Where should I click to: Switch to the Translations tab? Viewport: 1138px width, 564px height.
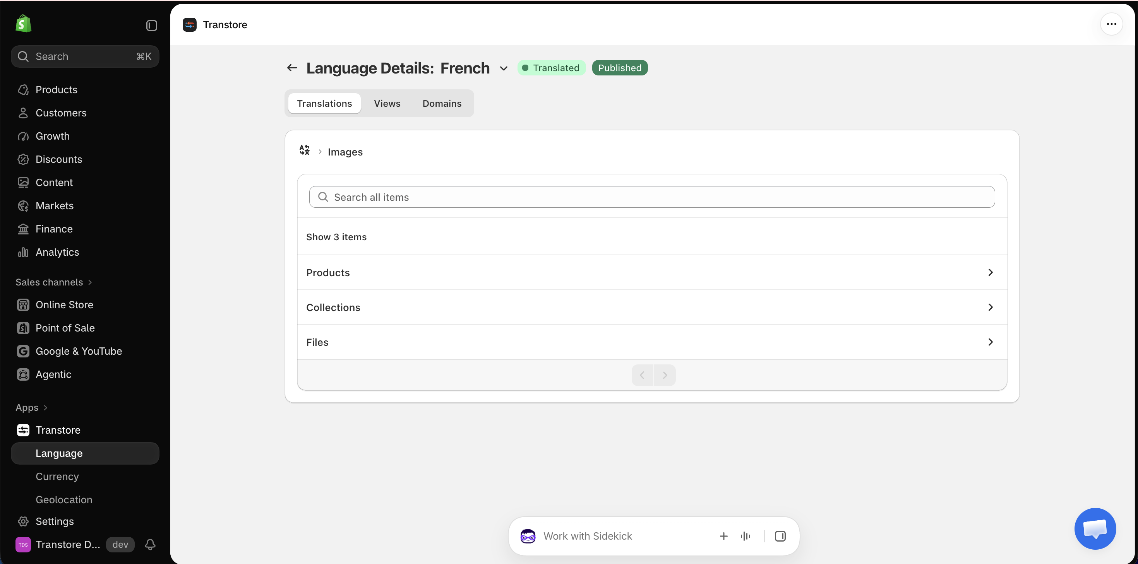[x=324, y=103]
